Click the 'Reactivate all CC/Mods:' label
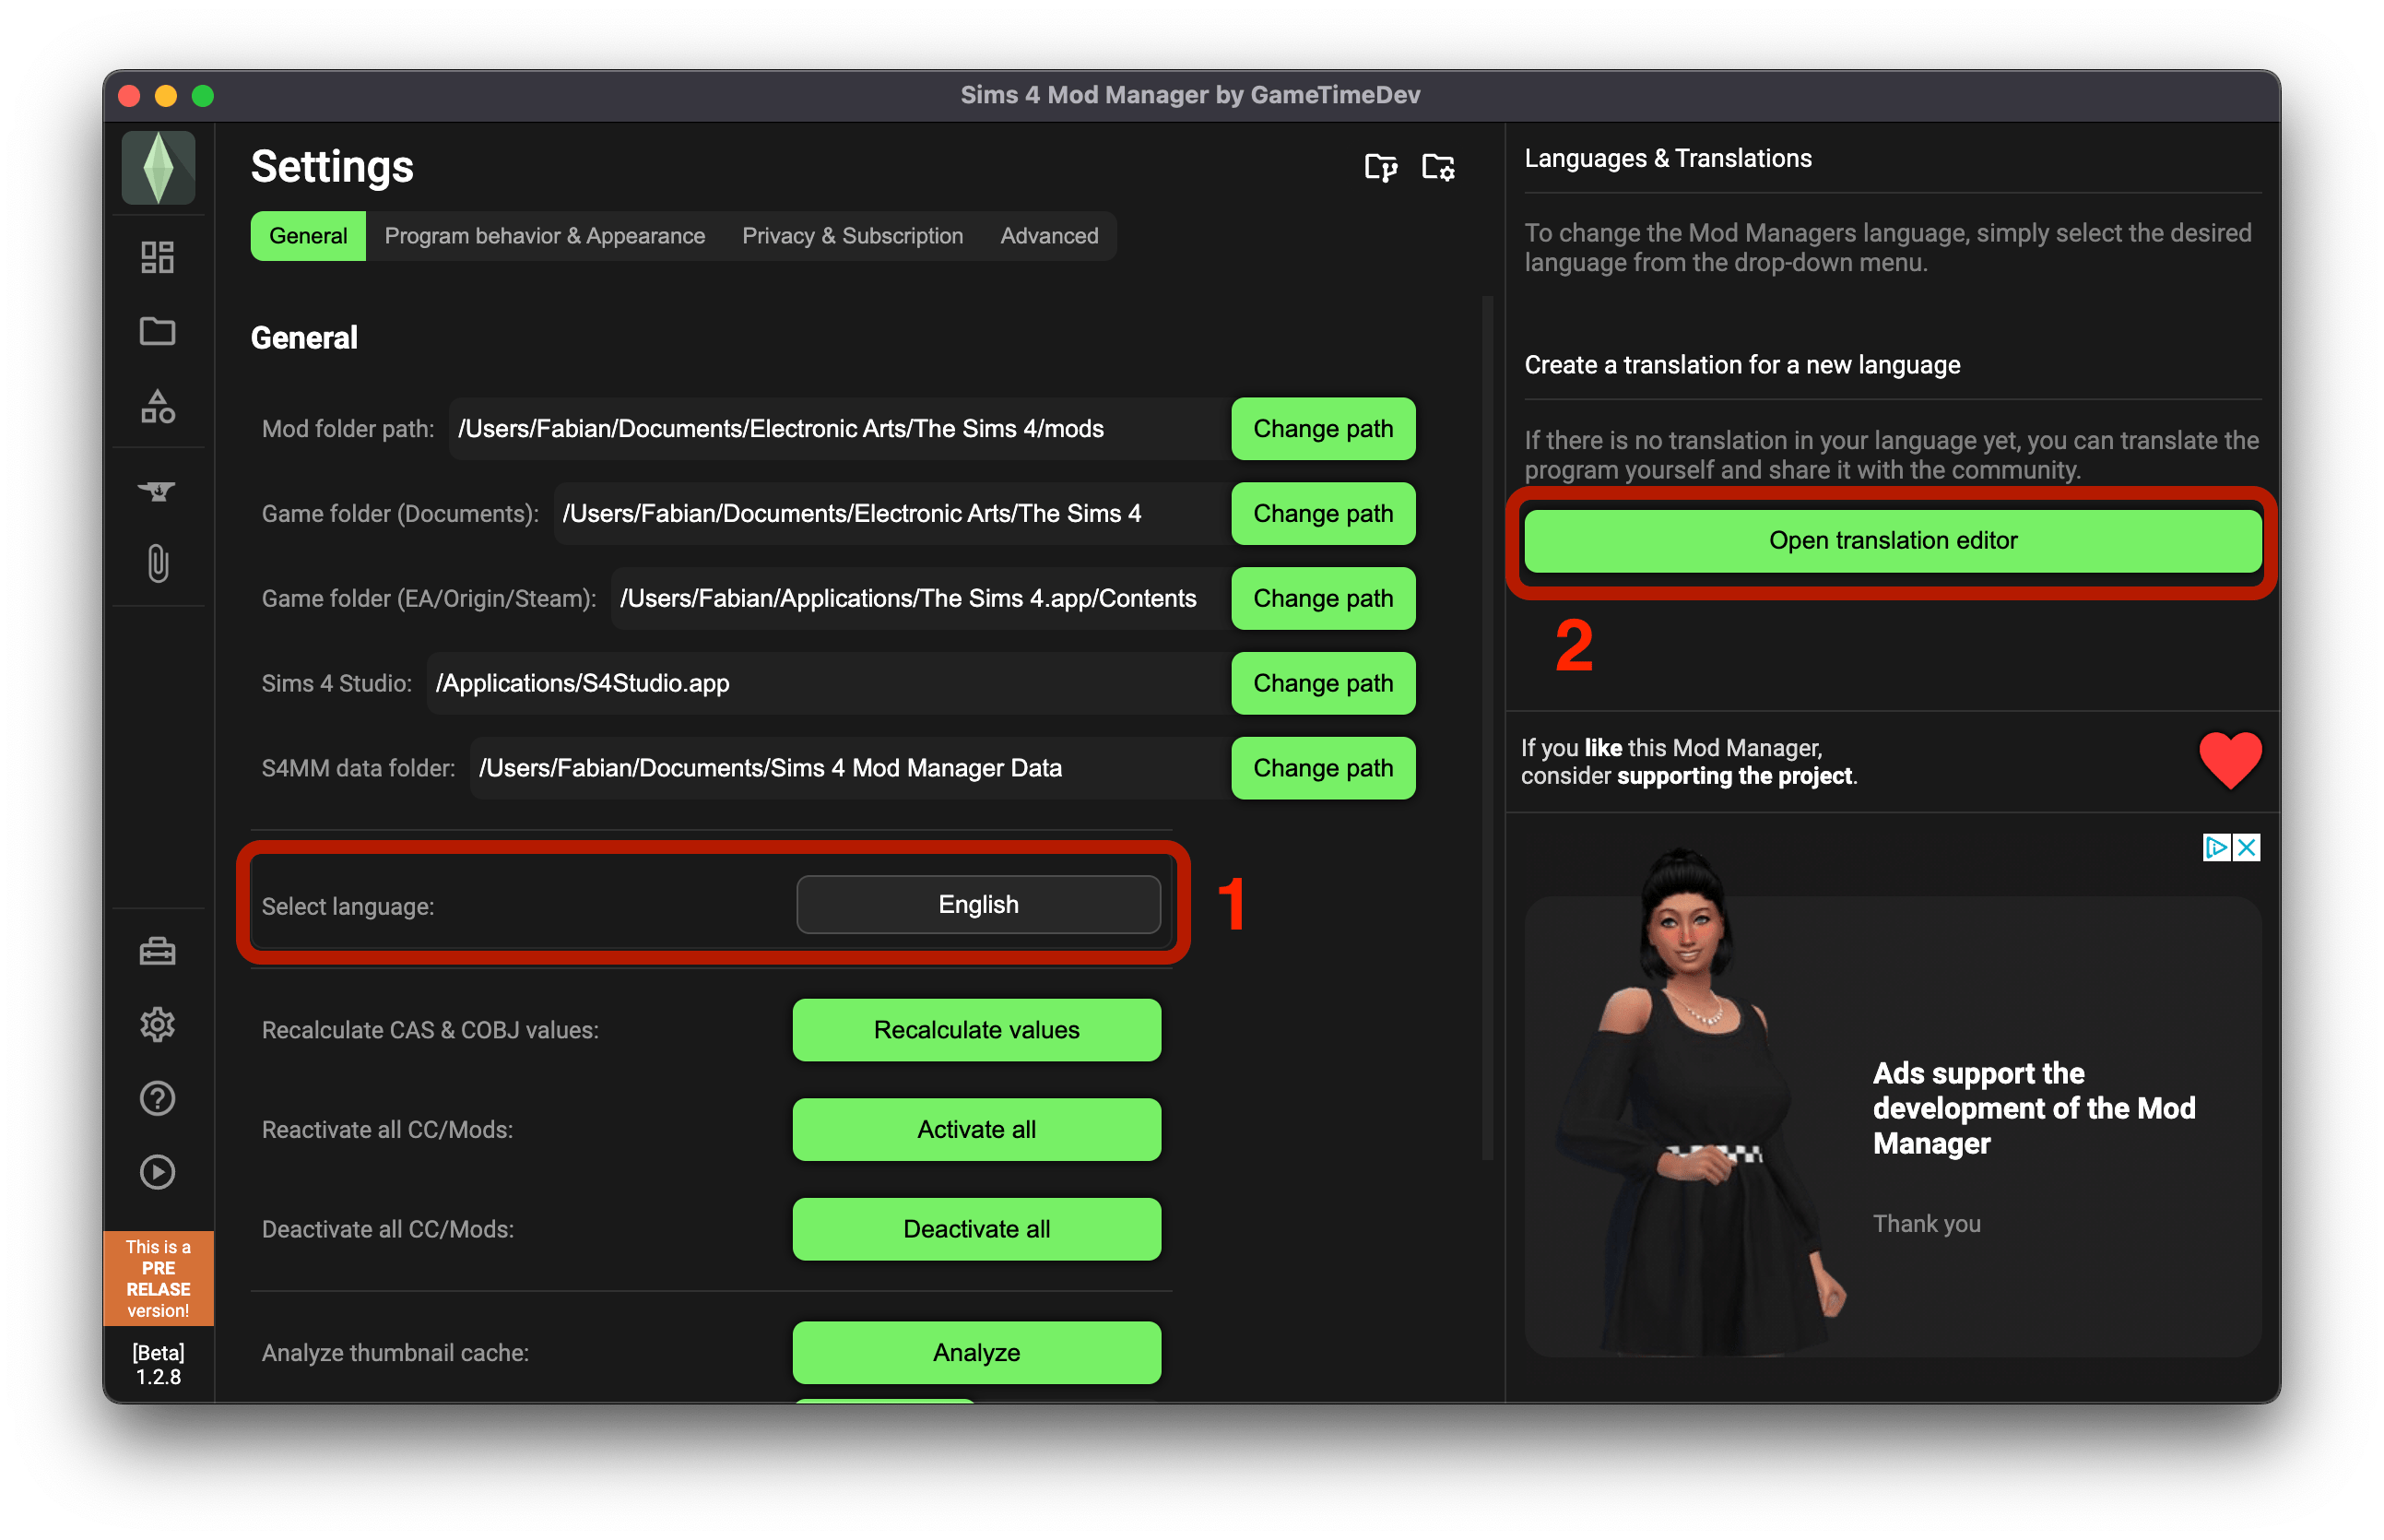The image size is (2384, 1540). pyautogui.click(x=387, y=1129)
